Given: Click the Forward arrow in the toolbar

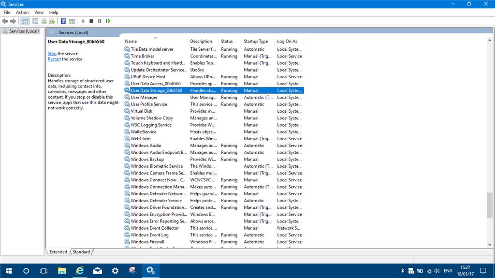Looking at the screenshot, I should tap(13, 21).
